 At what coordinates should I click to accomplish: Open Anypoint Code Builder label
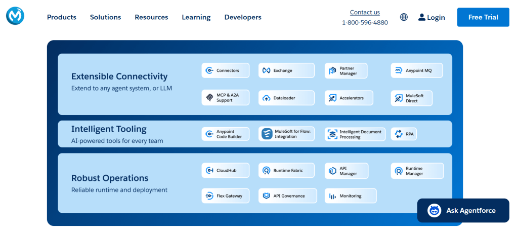coord(229,134)
